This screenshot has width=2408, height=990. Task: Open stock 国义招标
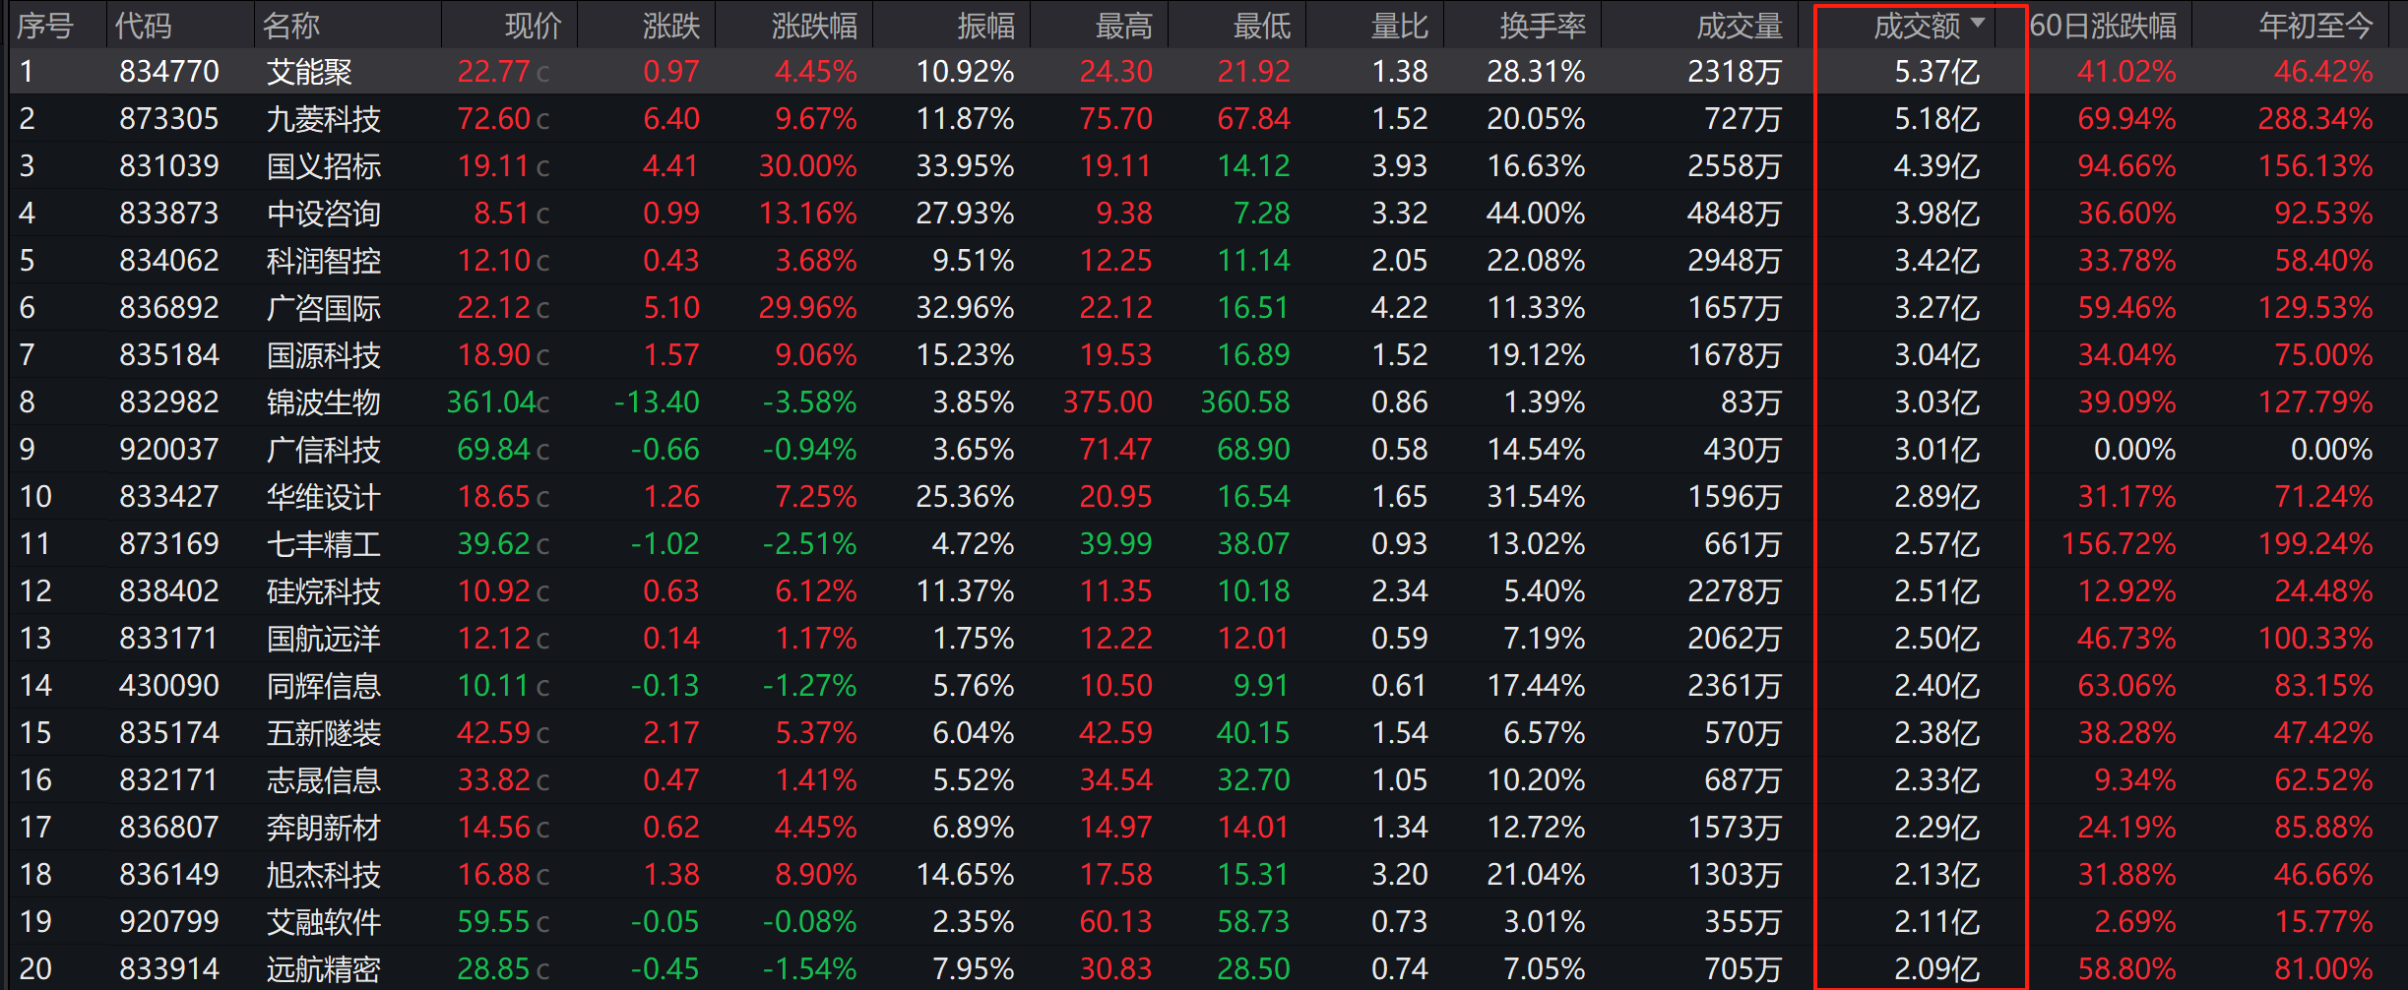point(323,166)
